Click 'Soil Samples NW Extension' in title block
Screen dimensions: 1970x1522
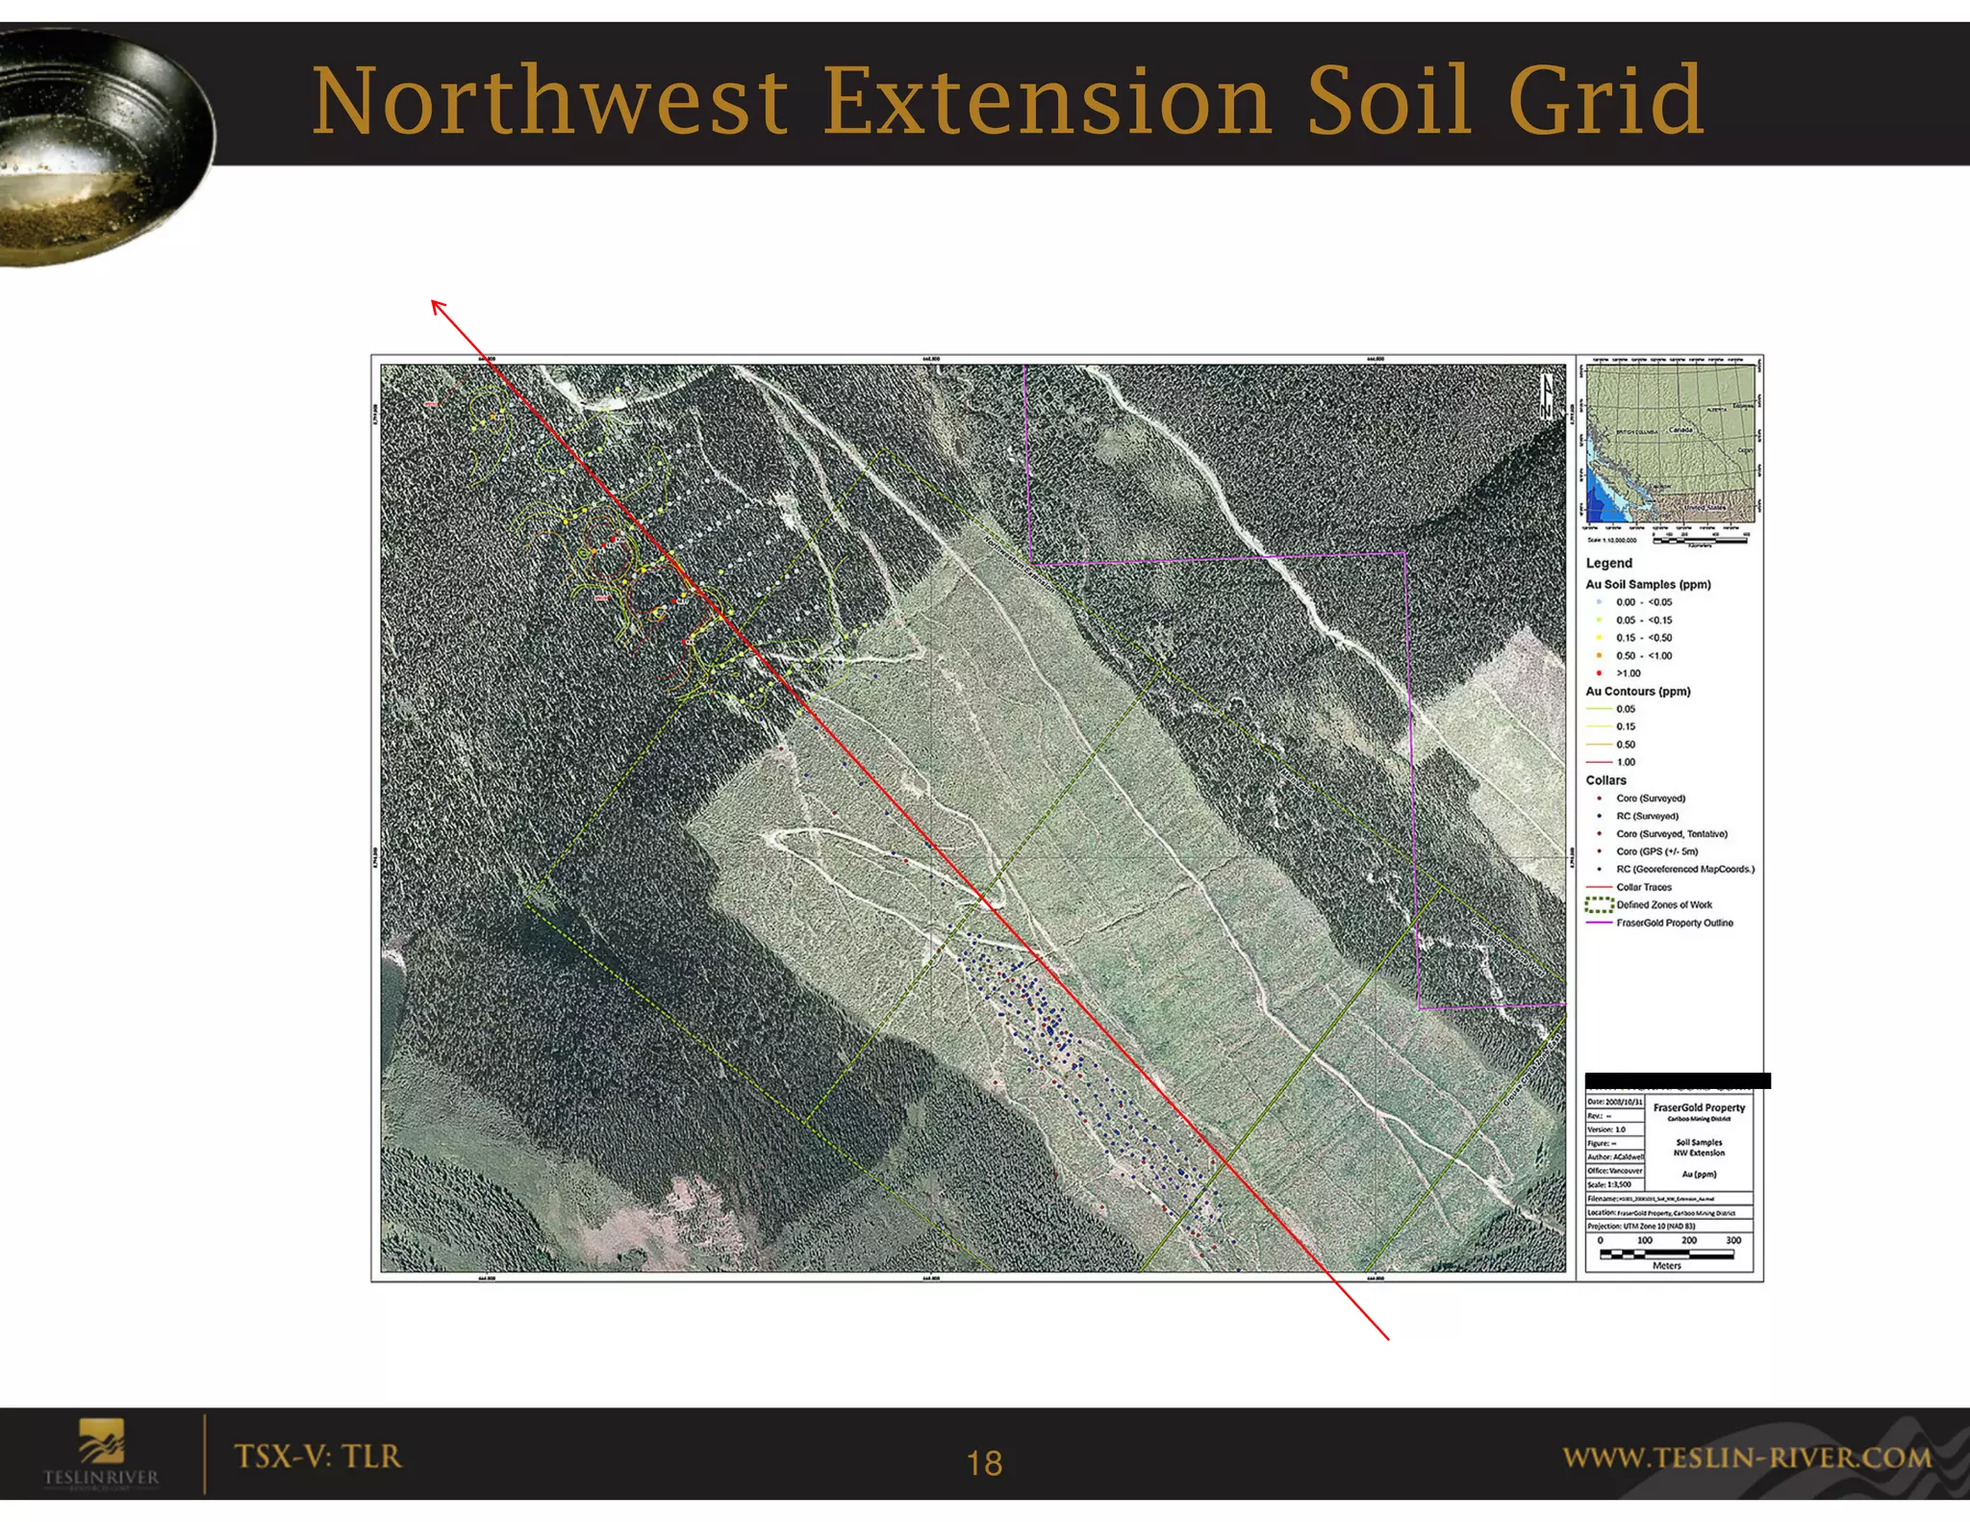click(x=1699, y=1148)
